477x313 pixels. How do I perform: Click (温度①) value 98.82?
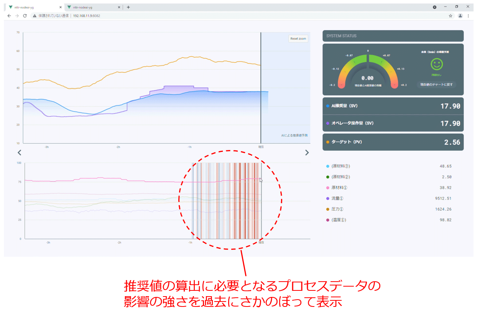446,220
